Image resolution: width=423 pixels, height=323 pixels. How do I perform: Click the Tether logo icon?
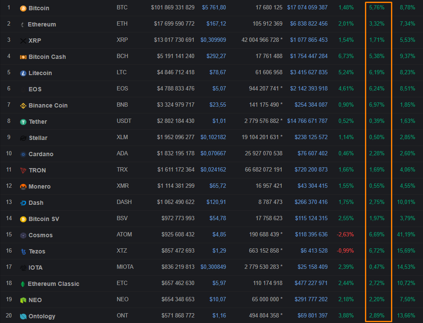23,122
